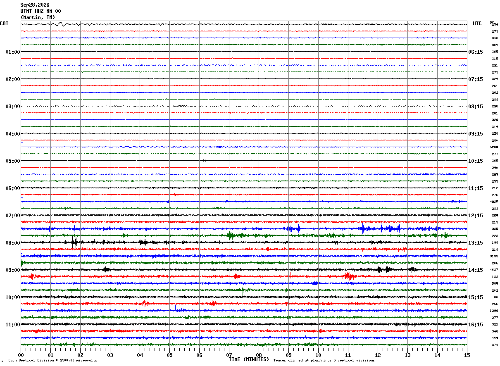Click the TIME (MINUTES) axis title
Viewport: 500px width, 366px height.
(249, 359)
